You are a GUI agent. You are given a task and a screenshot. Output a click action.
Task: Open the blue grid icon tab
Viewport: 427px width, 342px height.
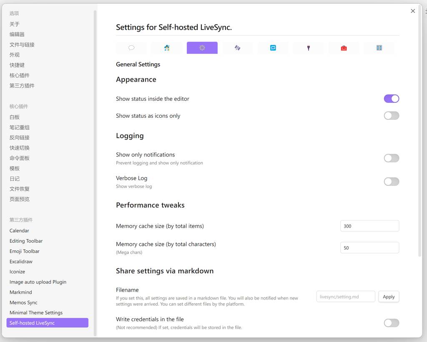click(x=379, y=48)
